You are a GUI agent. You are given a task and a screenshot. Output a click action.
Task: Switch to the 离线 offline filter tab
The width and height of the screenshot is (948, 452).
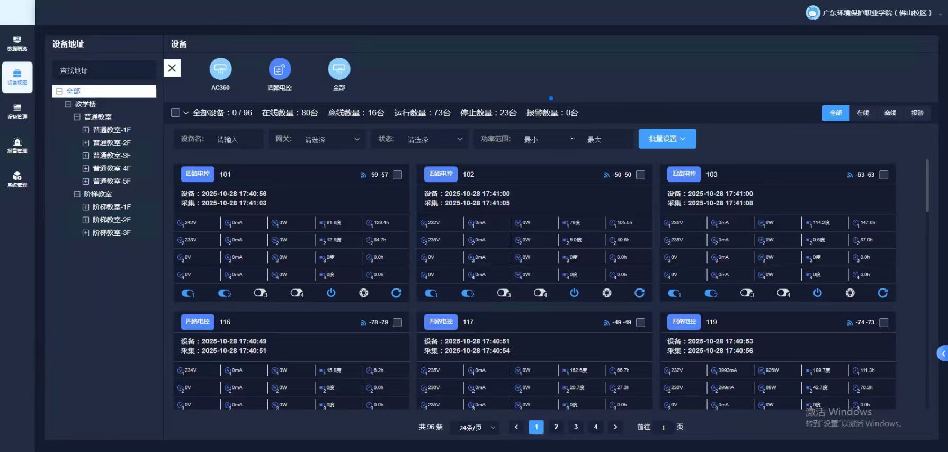pos(890,113)
